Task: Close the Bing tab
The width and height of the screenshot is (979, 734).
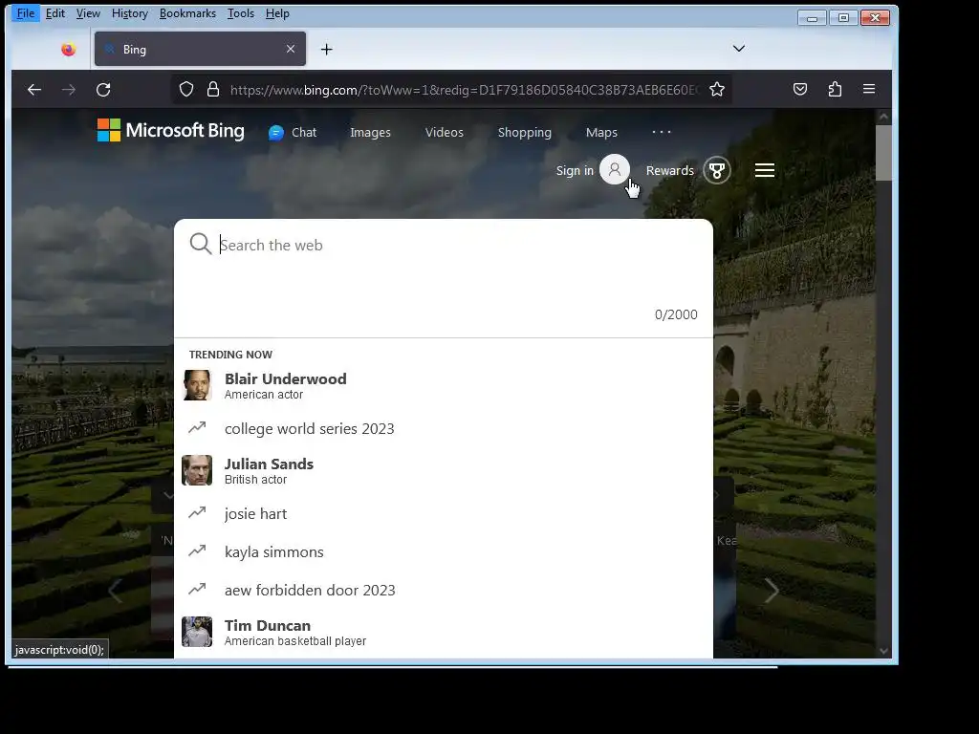Action: [x=291, y=49]
